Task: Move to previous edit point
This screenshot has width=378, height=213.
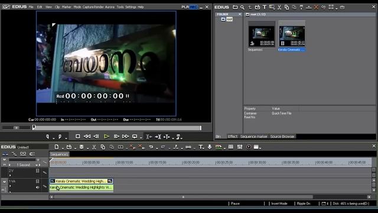Action: (149, 137)
